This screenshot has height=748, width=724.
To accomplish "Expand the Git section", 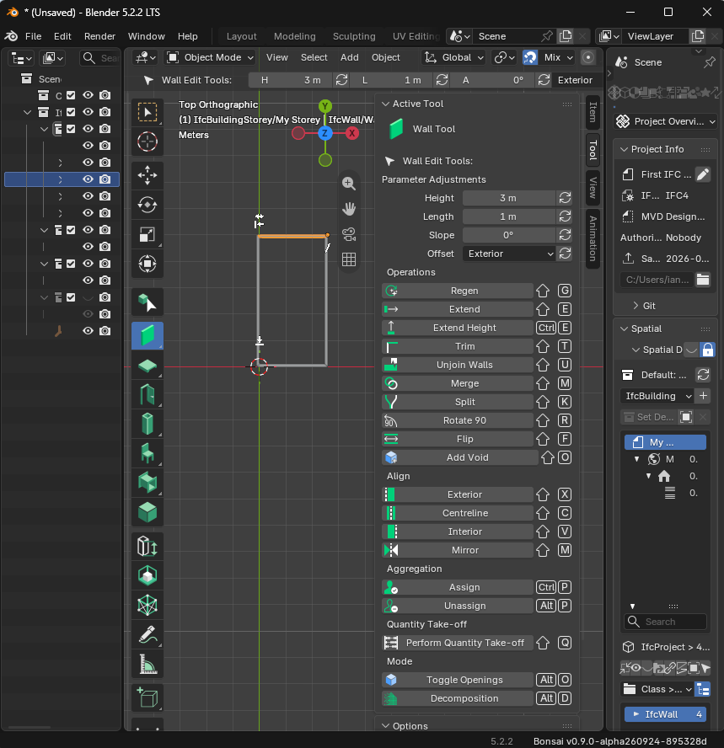I will tap(636, 306).
